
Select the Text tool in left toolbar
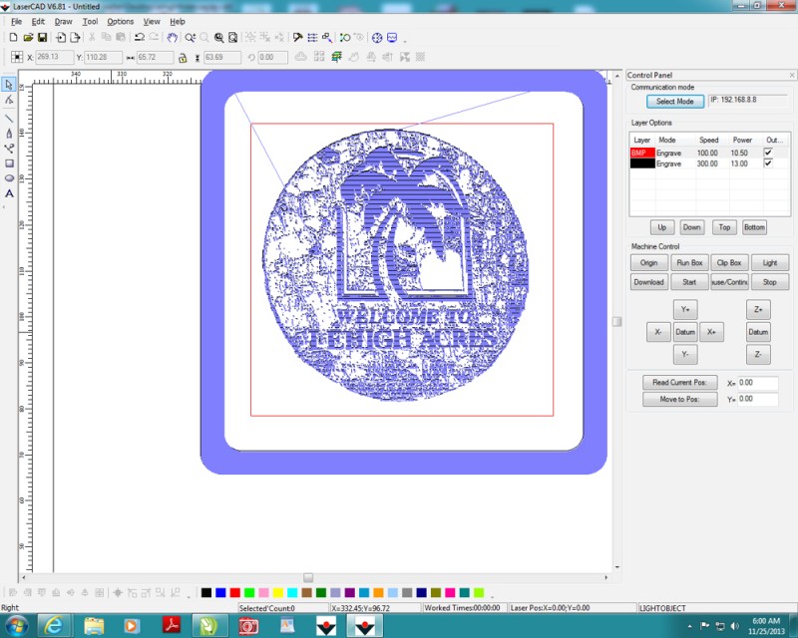[9, 192]
